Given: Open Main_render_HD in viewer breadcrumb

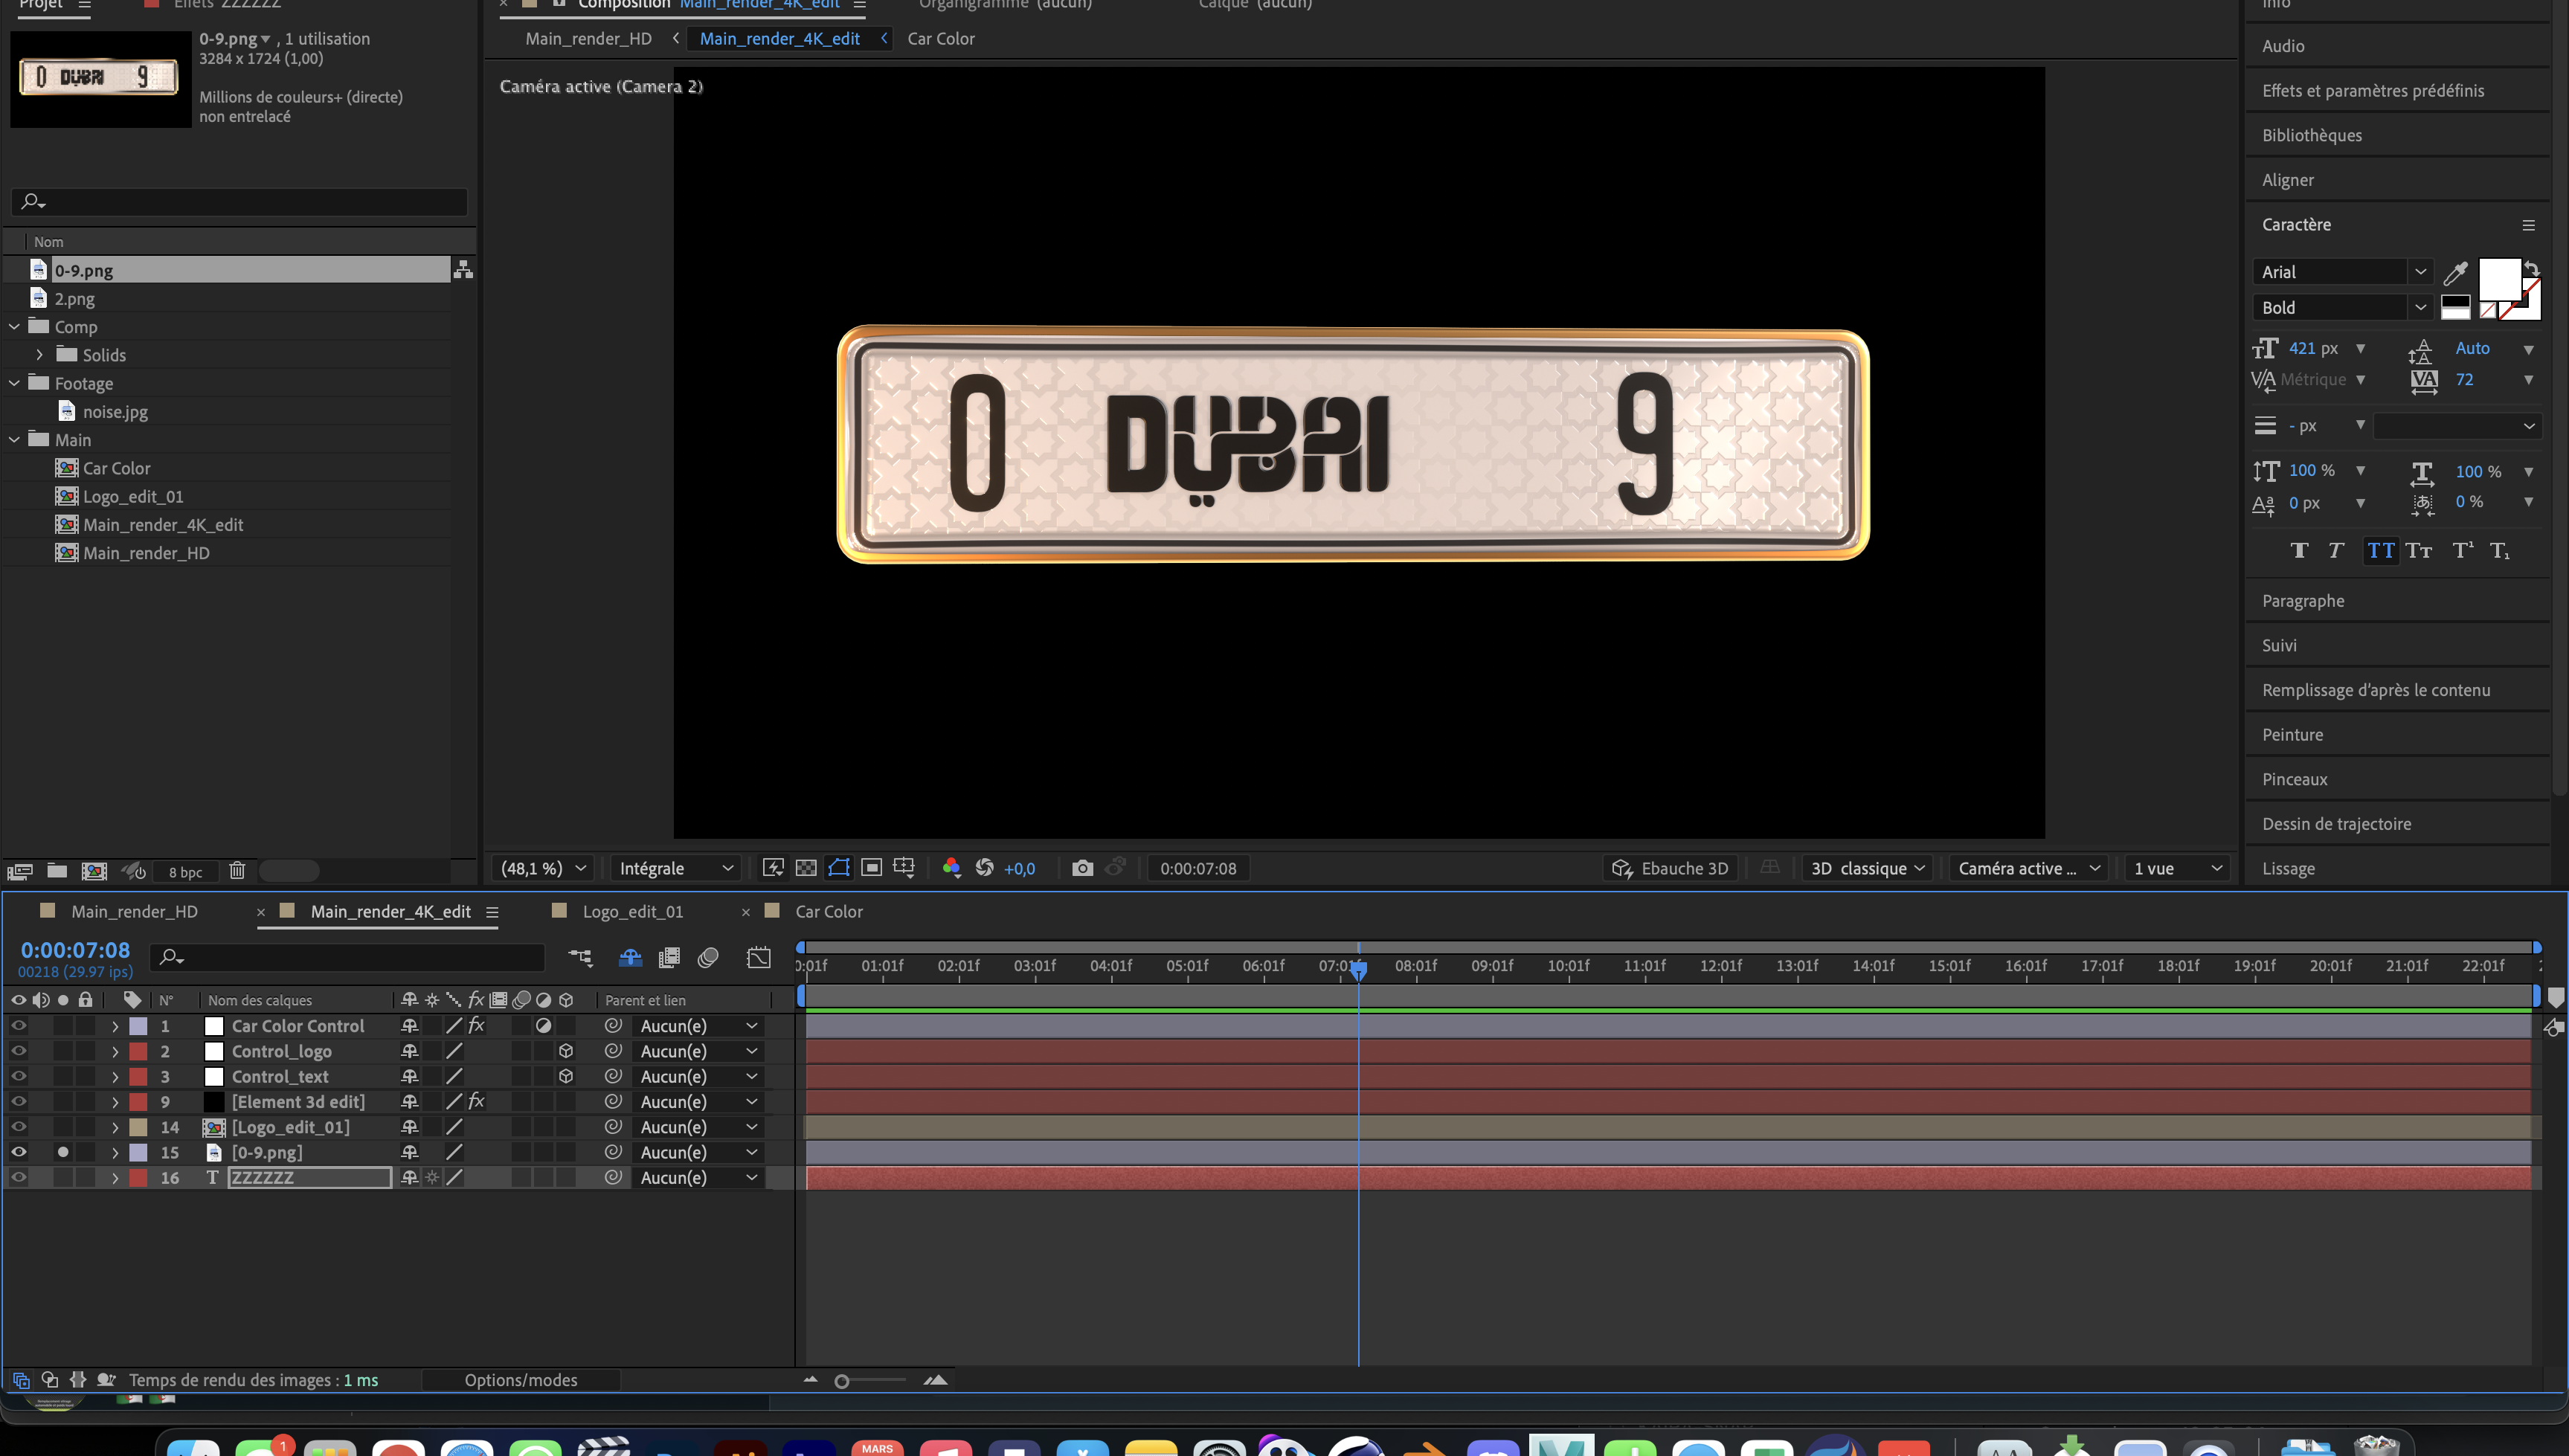Looking at the screenshot, I should [588, 39].
